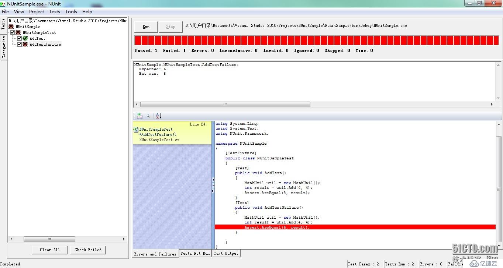This screenshot has width=503, height=268.
Task: Open the Tools menu
Action: click(x=71, y=12)
